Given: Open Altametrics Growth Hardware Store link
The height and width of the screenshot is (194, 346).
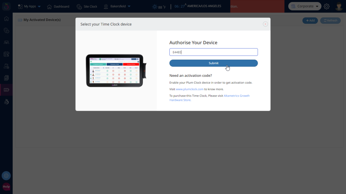Looking at the screenshot, I should (x=236, y=96).
